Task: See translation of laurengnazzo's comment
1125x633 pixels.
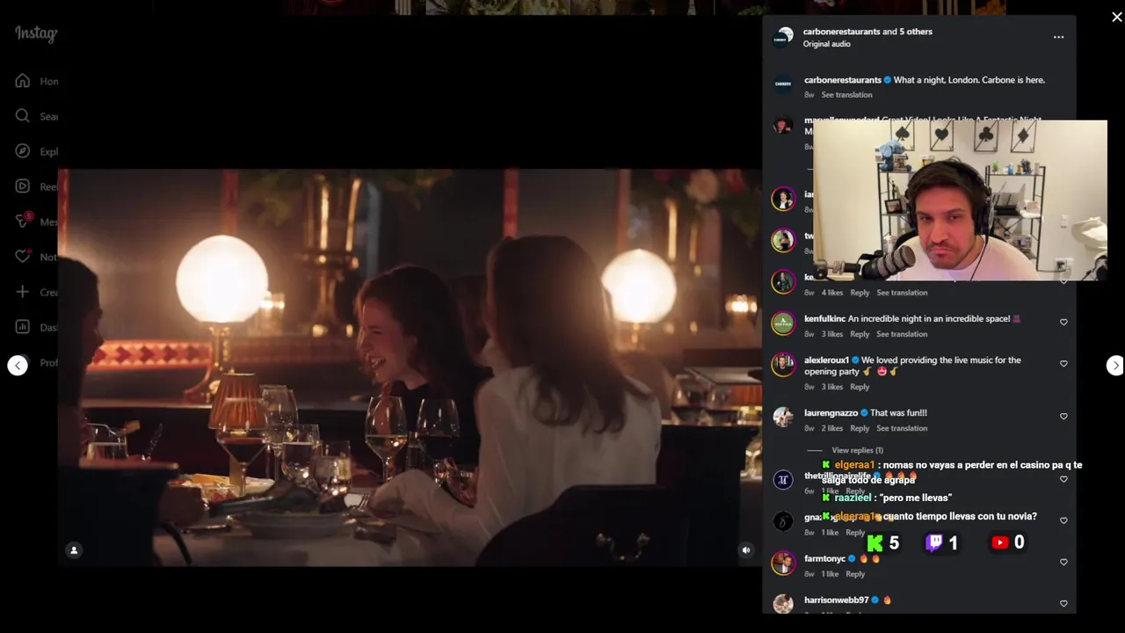Action: tap(902, 428)
